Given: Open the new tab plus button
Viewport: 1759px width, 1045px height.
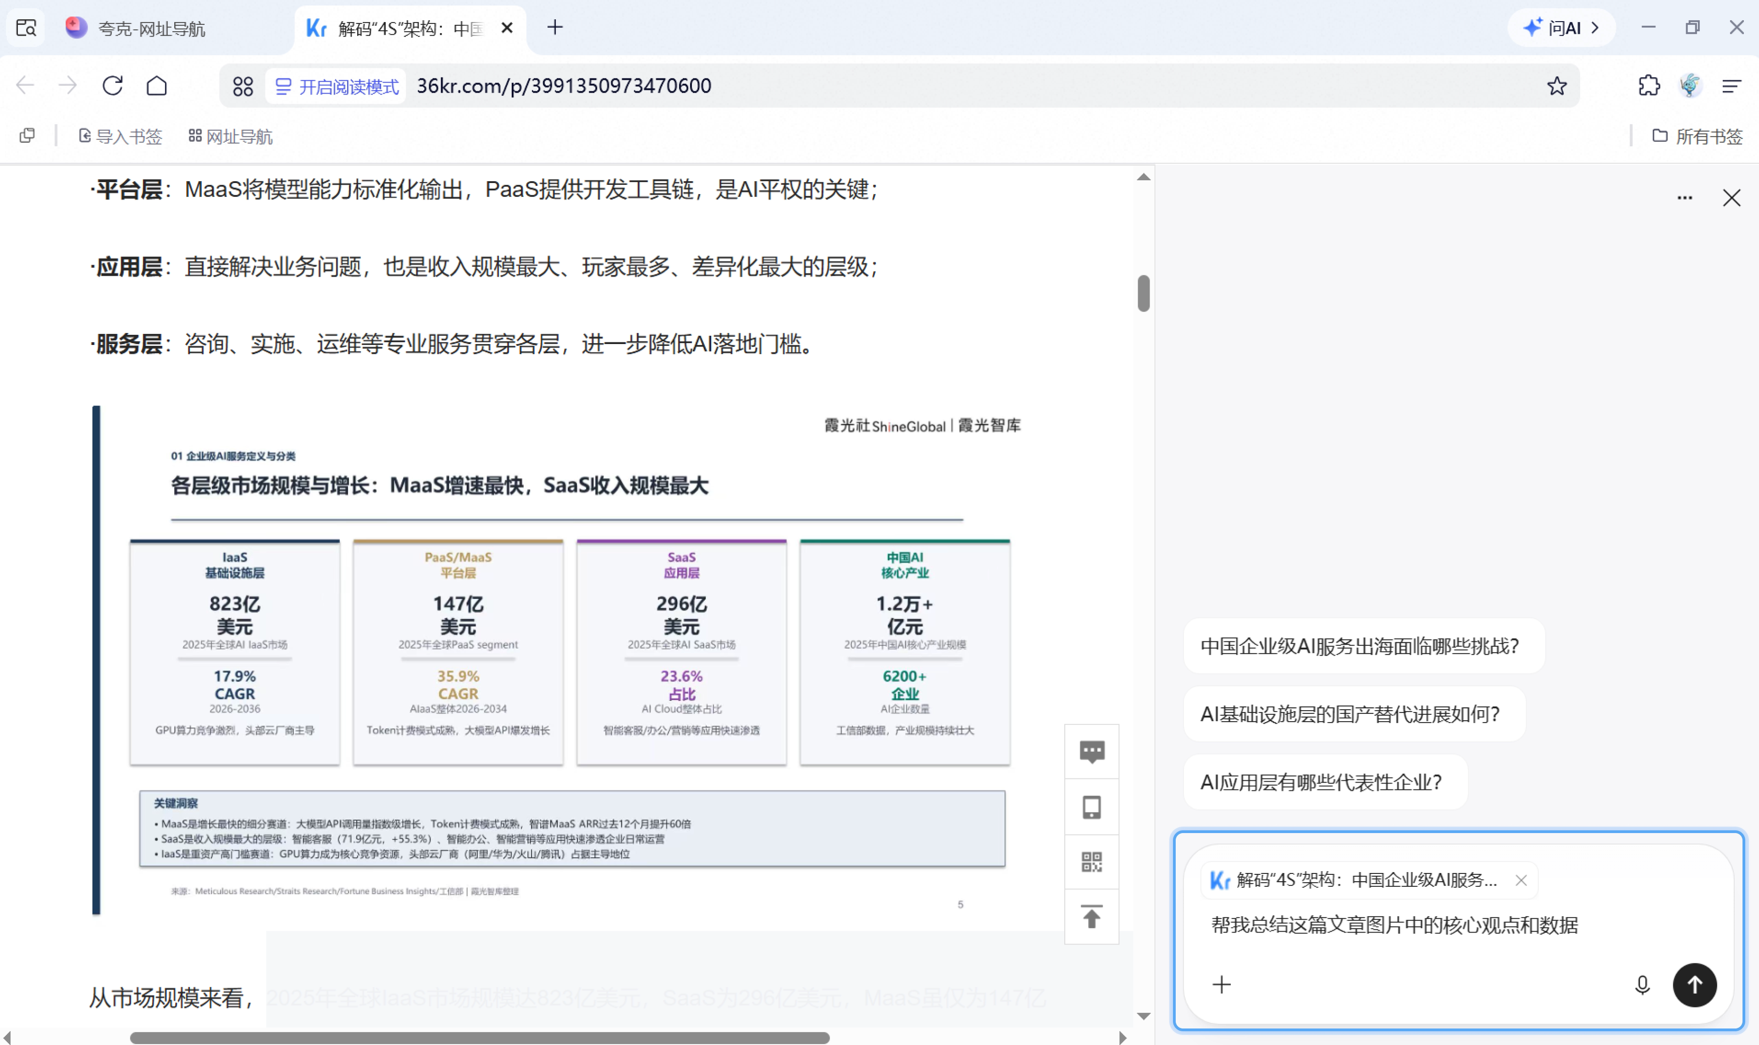Looking at the screenshot, I should click(x=555, y=28).
